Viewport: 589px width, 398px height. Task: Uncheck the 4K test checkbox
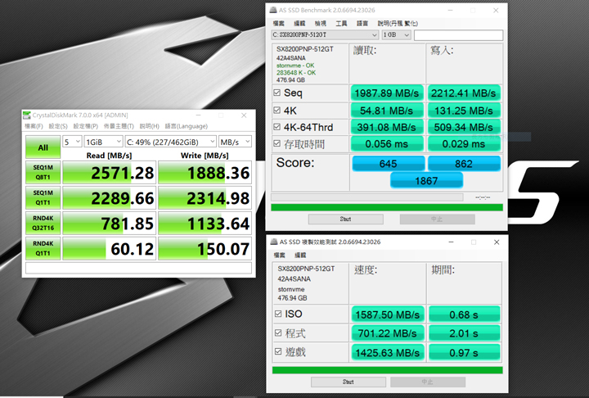pyautogui.click(x=277, y=111)
